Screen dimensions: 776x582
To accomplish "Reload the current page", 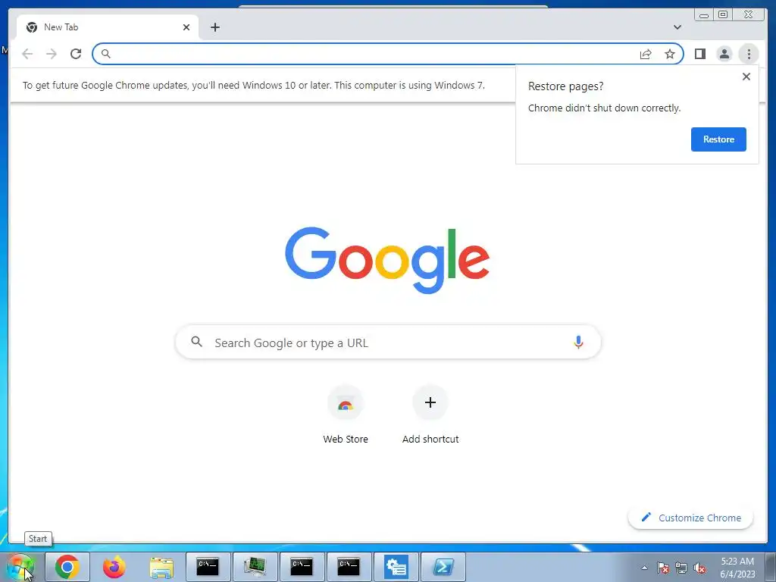I will click(76, 54).
